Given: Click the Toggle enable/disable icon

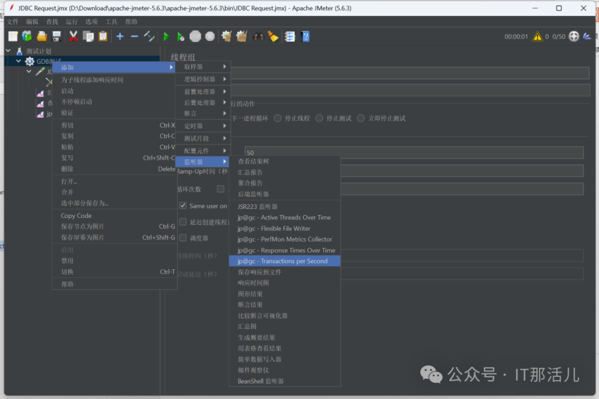Looking at the screenshot, I should [x=149, y=36].
